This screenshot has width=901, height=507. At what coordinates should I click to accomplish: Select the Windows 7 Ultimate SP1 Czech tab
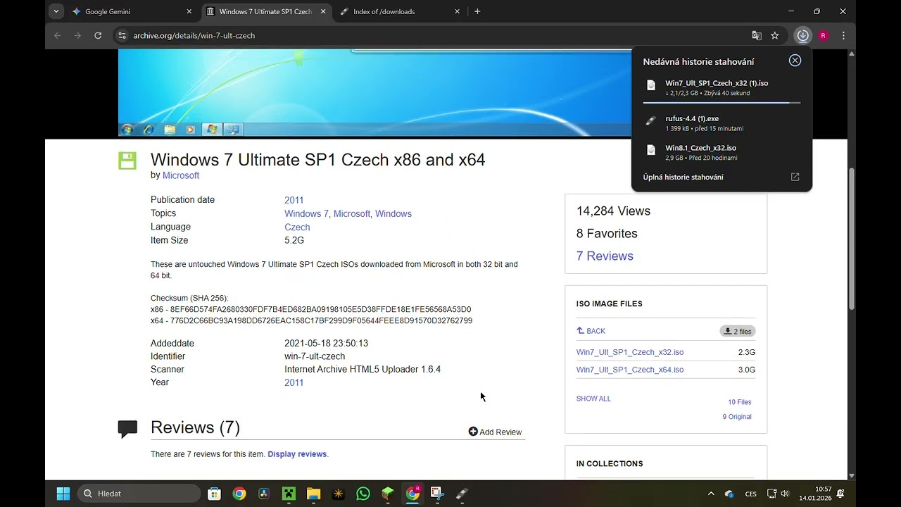pos(265,11)
